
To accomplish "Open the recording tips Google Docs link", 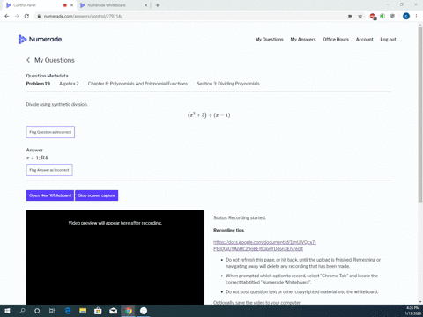I will (264, 246).
